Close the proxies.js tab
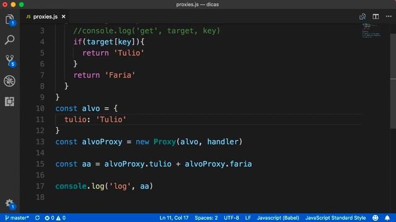This screenshot has width=396, height=222. 64,17
